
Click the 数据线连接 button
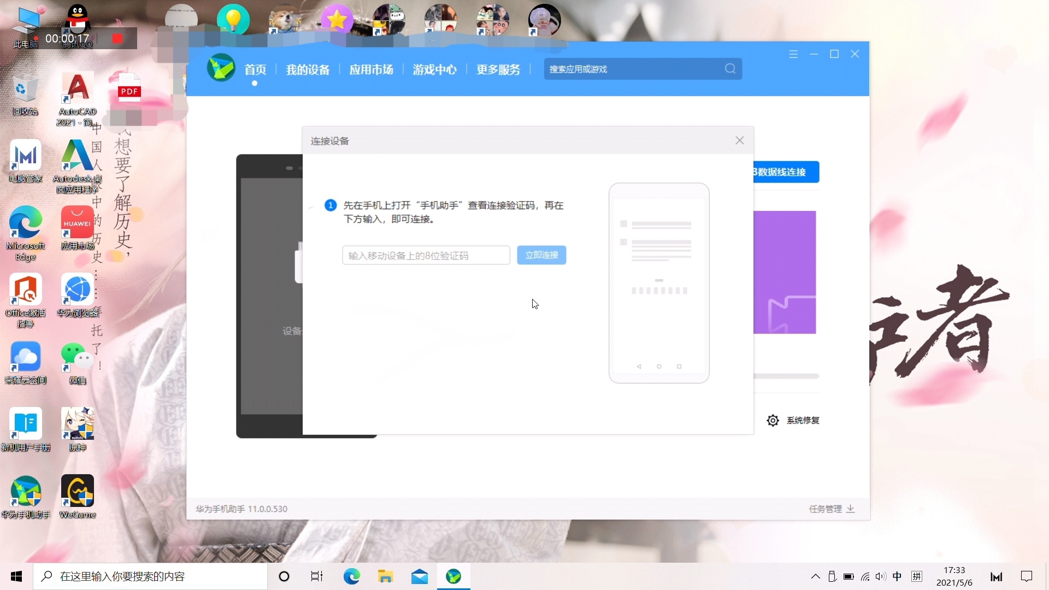click(786, 172)
